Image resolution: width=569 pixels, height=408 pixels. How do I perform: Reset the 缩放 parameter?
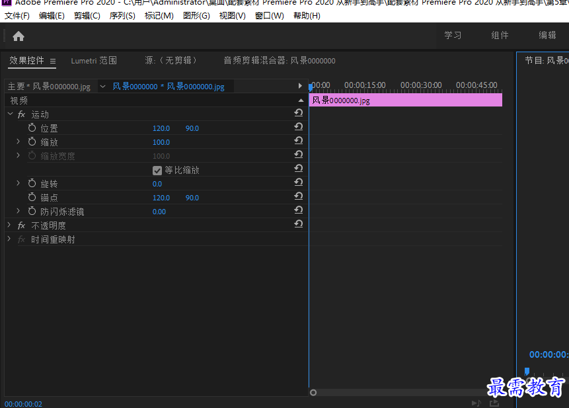click(298, 140)
